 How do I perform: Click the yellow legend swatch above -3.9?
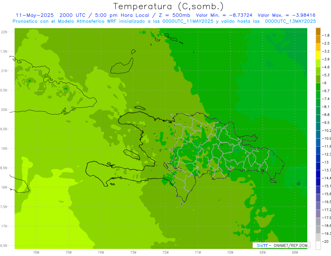[x=318, y=55]
